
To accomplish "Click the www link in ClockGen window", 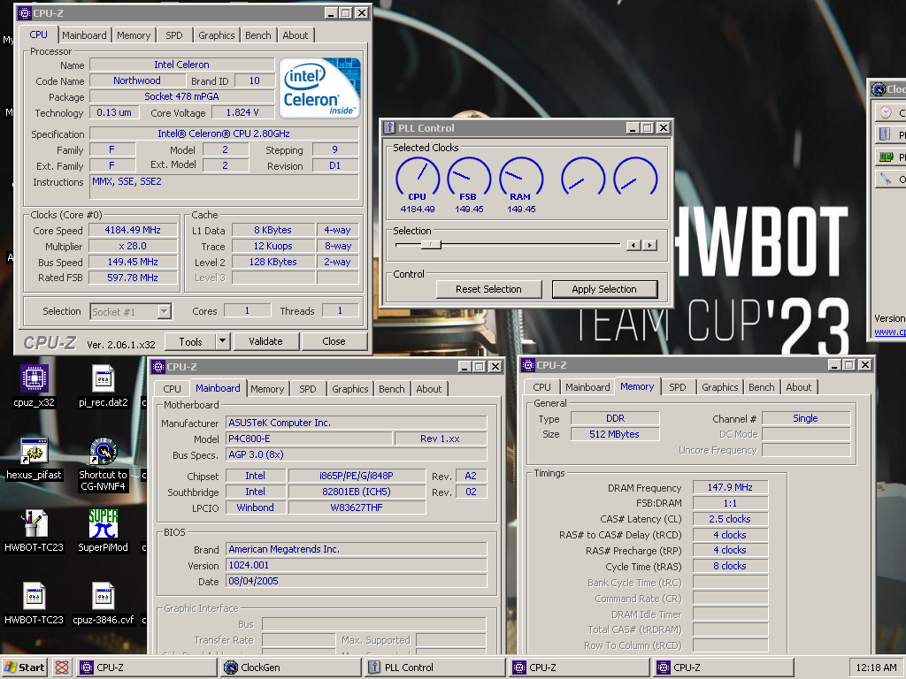I will [890, 332].
